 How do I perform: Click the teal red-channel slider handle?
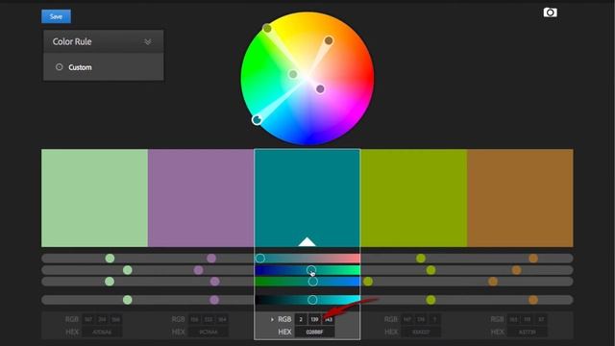click(260, 259)
